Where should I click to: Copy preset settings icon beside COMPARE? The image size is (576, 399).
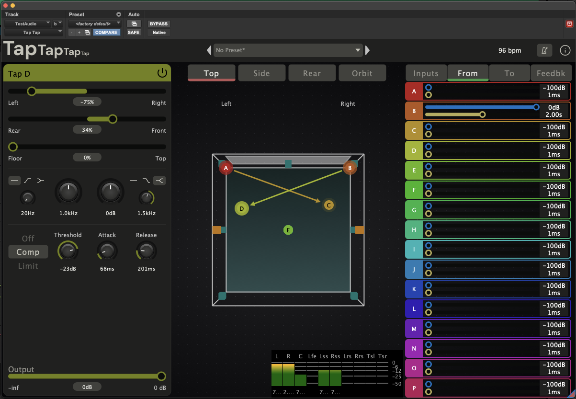[87, 33]
